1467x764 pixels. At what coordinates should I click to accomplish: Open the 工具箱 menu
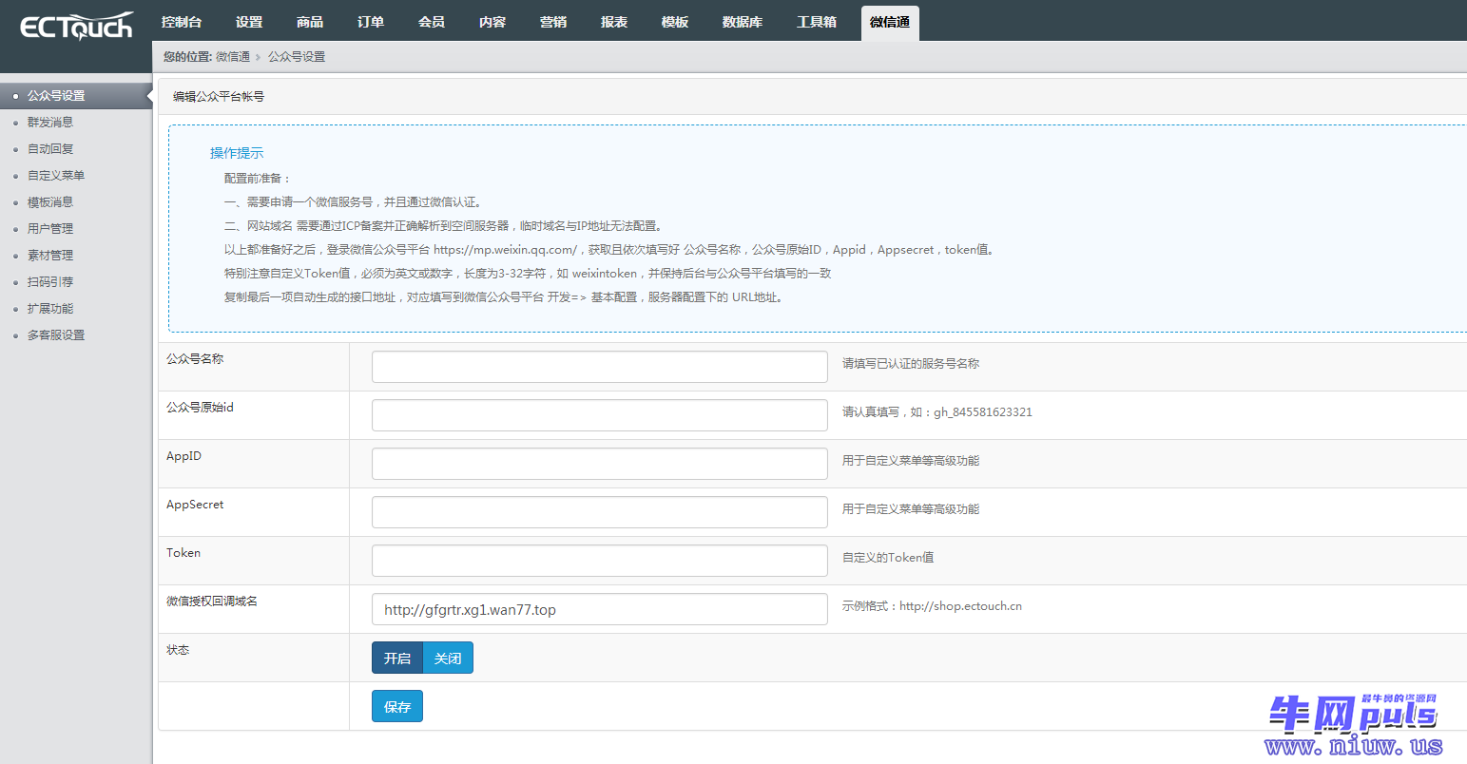(817, 22)
